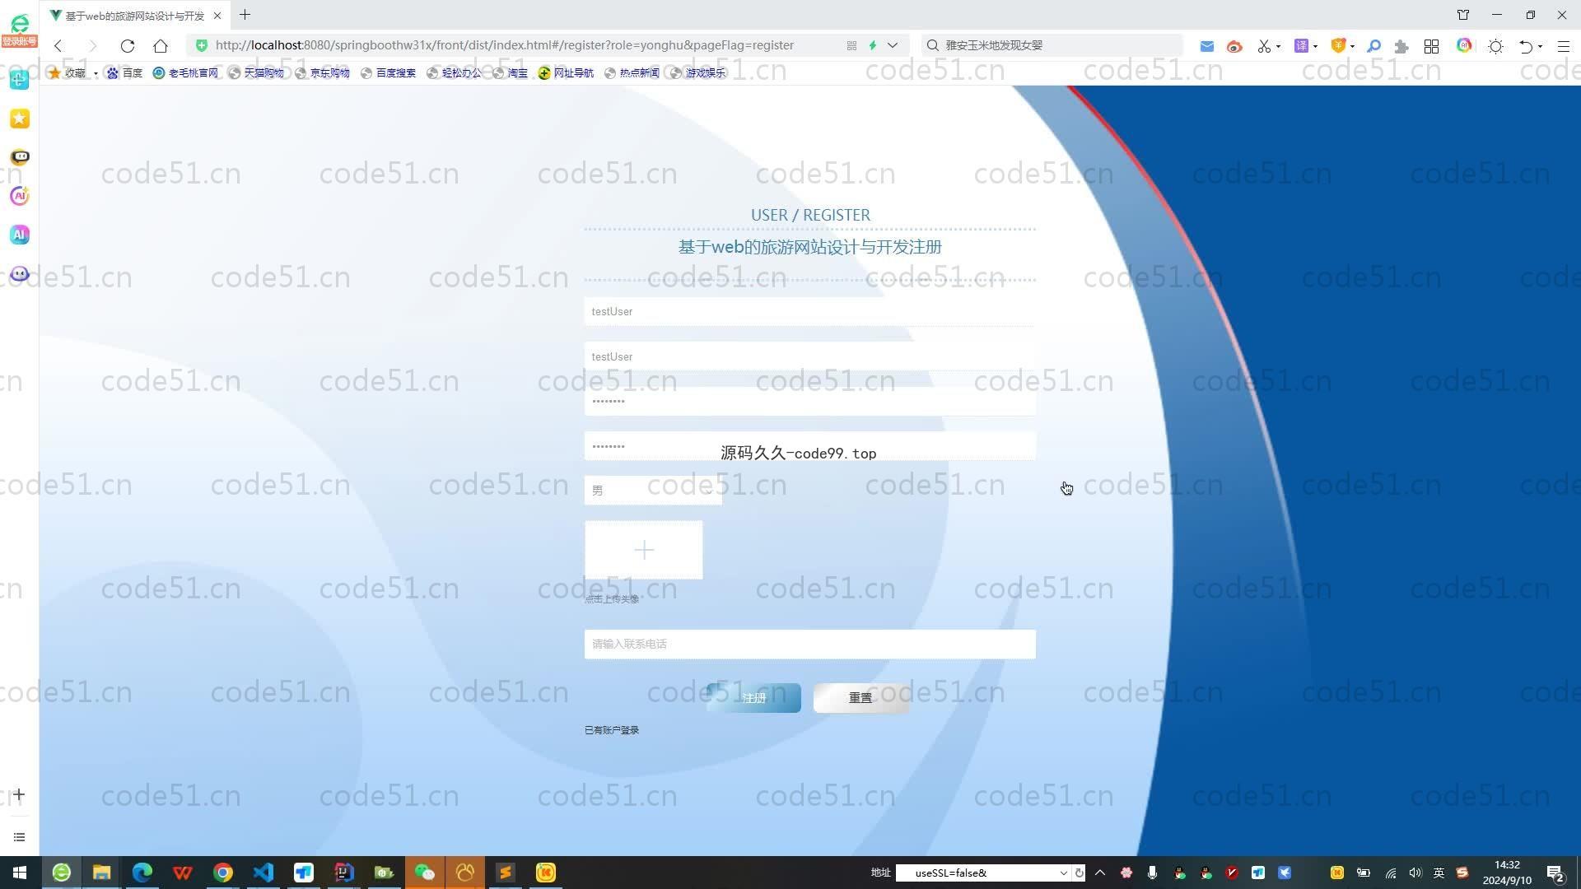
Task: Open 收藏 favorites bookmark
Action: pos(68,73)
